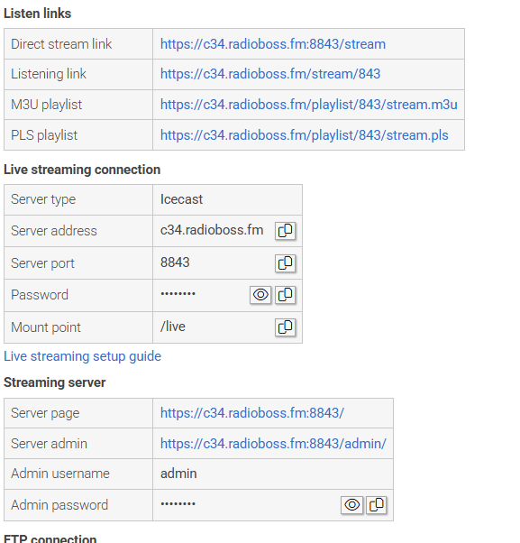The height and width of the screenshot is (543, 520).
Task: Open the direct stream link
Action: coord(273,44)
